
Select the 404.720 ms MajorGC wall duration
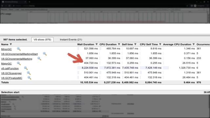point(91,63)
